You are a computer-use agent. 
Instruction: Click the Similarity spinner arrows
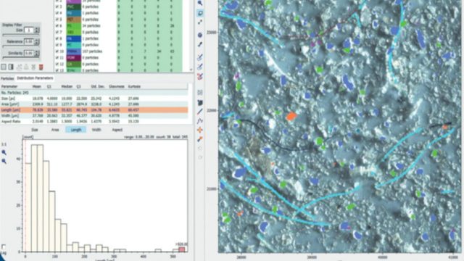pyautogui.click(x=37, y=53)
